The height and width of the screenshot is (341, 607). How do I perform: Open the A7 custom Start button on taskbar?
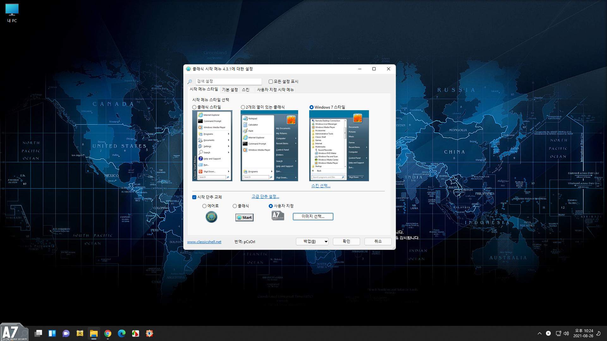click(14, 332)
